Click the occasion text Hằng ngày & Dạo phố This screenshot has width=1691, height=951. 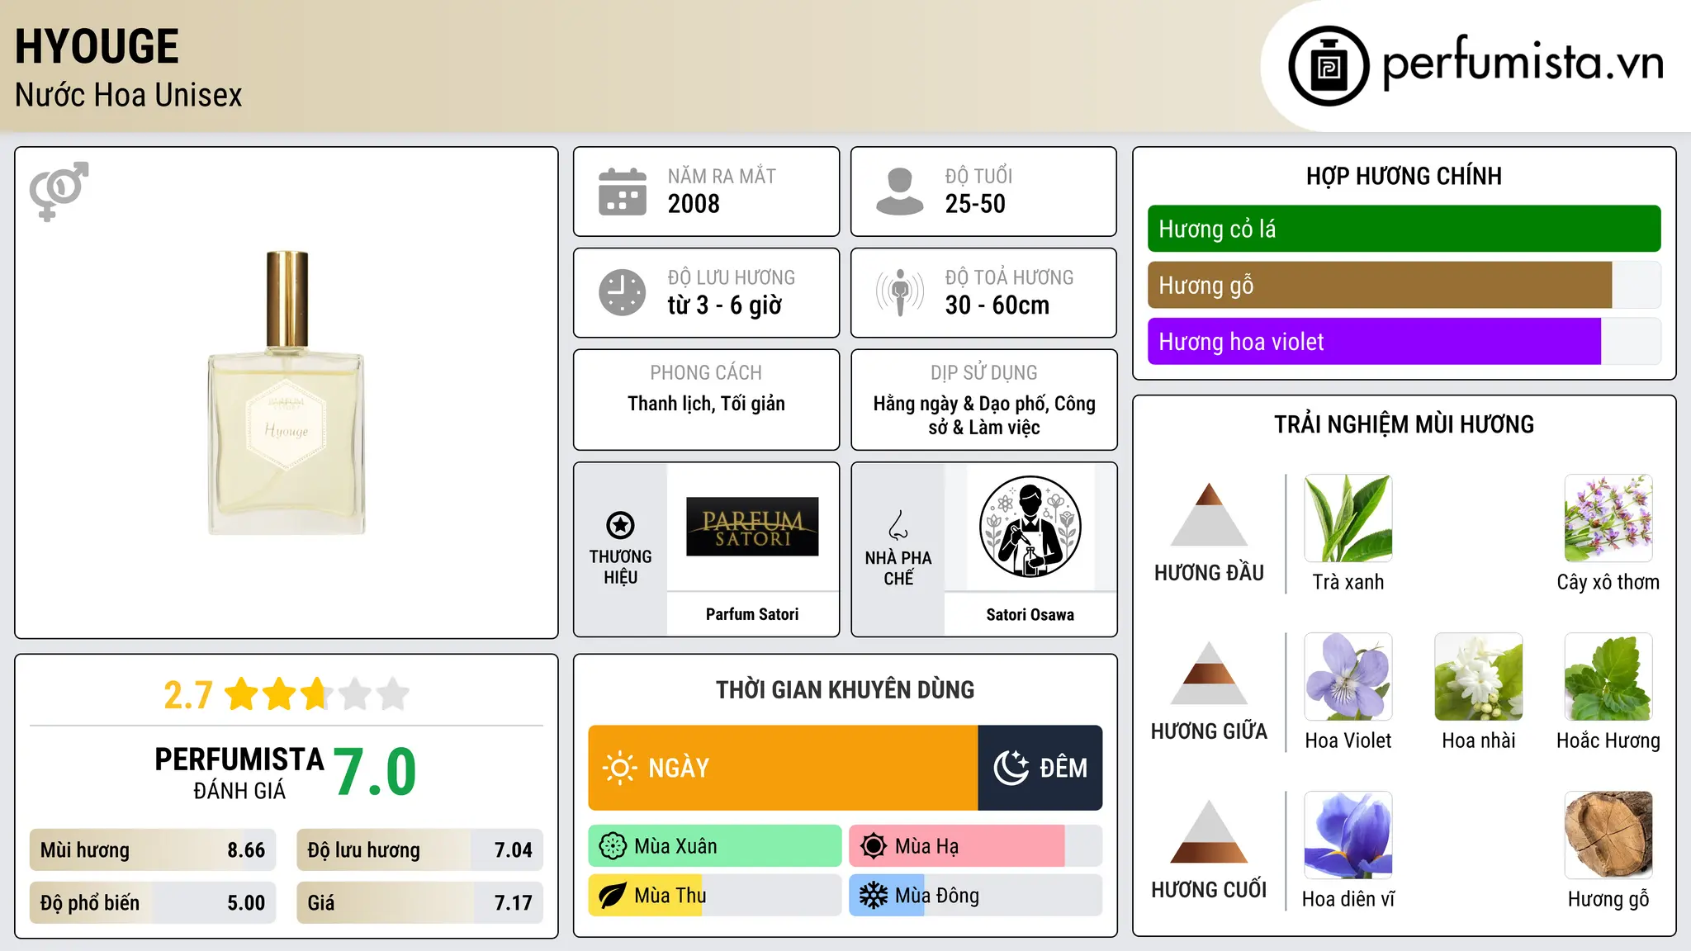pos(961,404)
